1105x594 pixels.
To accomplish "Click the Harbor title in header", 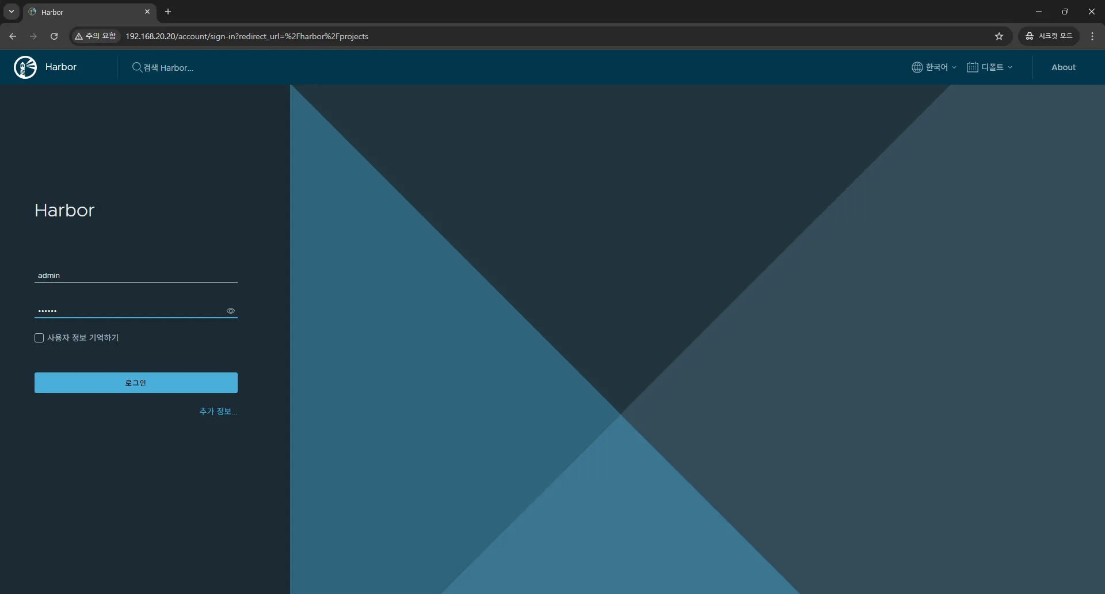I will [x=61, y=67].
